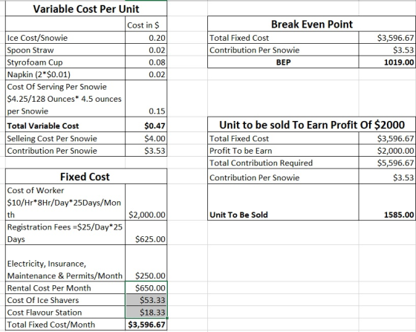The width and height of the screenshot is (416, 332).
Task: Select the 'Break Even Point' header
Action: tap(312, 24)
